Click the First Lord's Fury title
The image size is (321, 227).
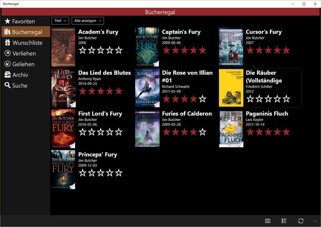click(x=100, y=114)
